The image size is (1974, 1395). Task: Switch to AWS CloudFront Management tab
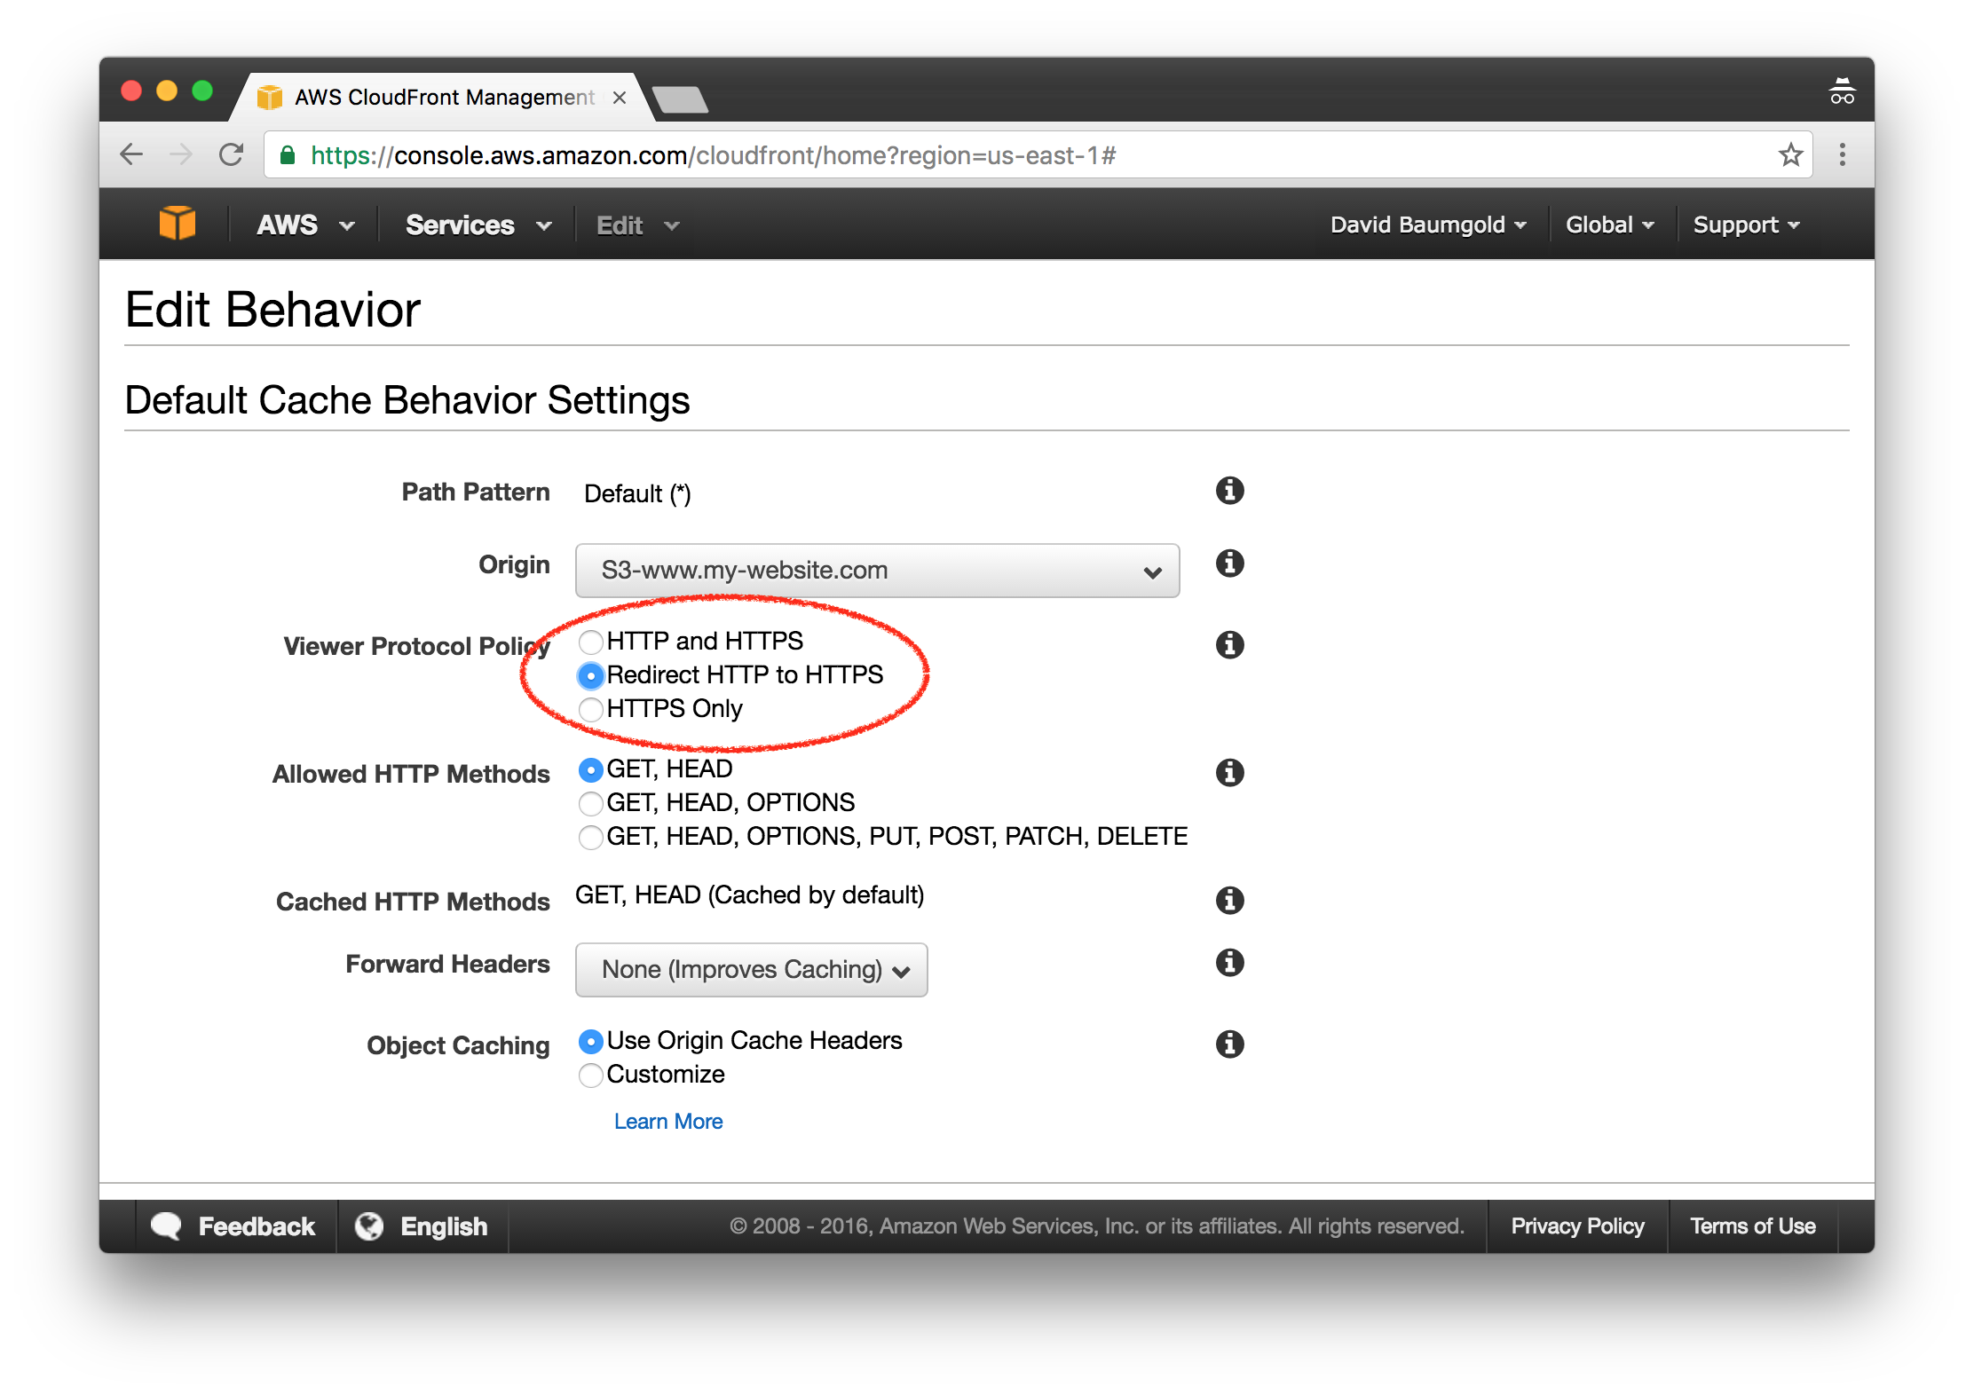click(x=444, y=98)
